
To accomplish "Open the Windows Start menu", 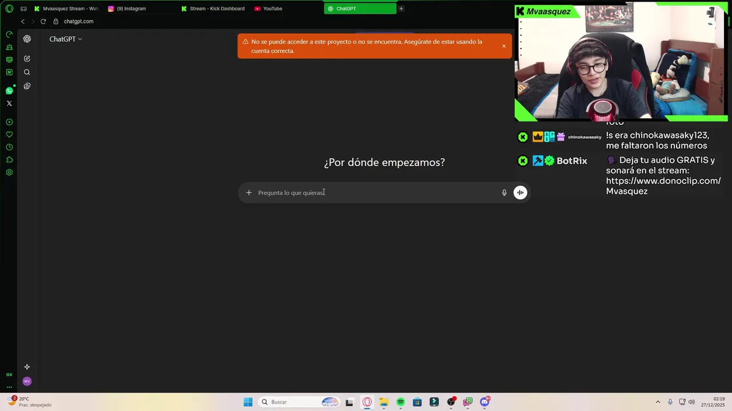I will (x=248, y=402).
